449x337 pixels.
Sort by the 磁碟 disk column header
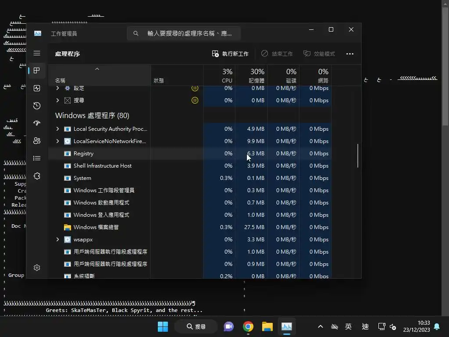[284, 75]
